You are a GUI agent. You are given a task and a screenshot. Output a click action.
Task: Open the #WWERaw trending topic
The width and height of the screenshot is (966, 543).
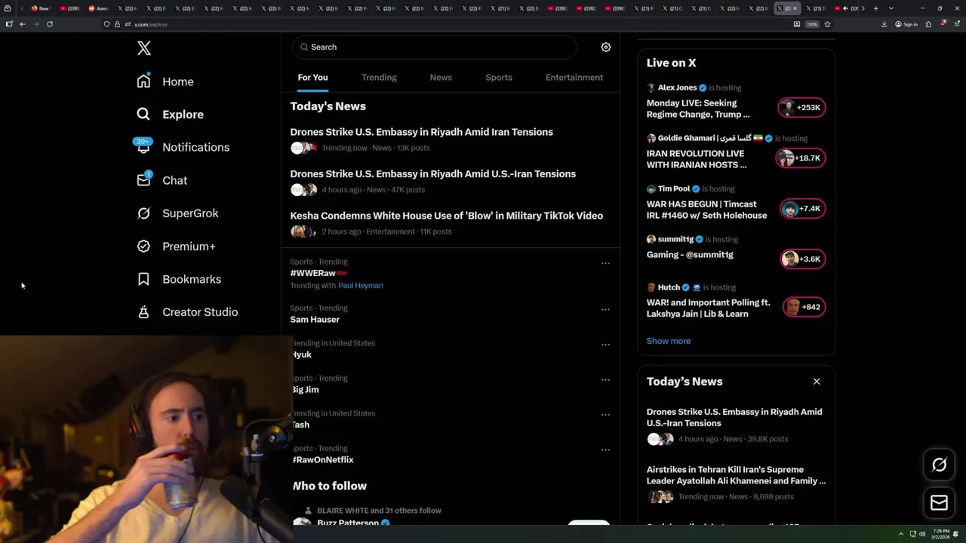click(312, 273)
